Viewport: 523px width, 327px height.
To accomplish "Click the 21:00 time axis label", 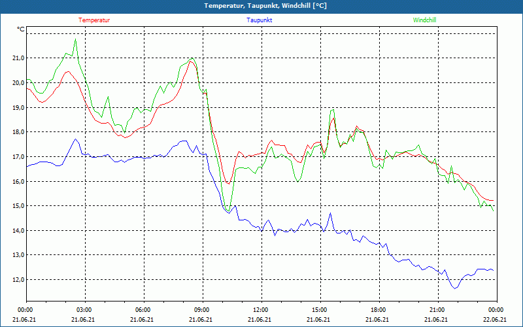I will point(438,309).
